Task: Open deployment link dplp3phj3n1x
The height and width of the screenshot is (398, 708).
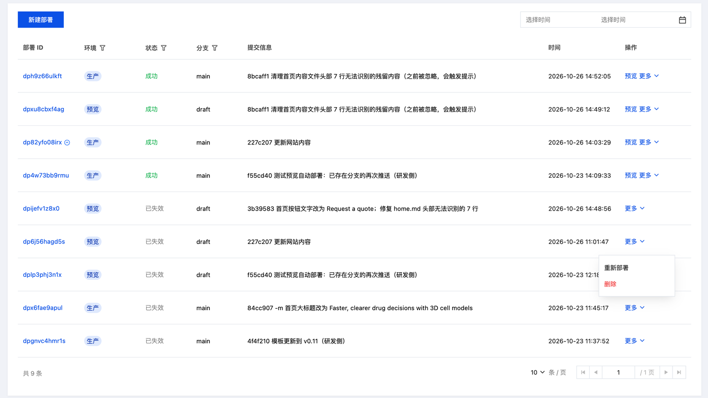Action: [x=42, y=275]
